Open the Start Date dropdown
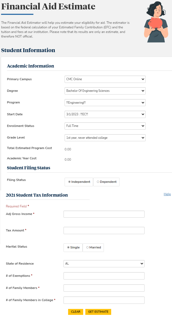 [x=105, y=114]
